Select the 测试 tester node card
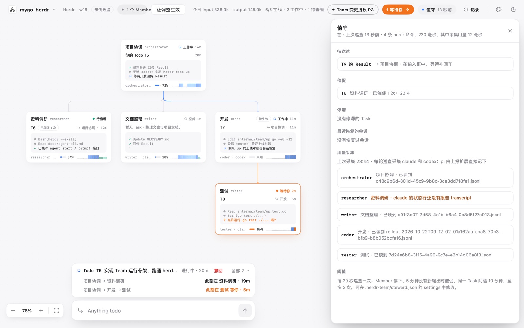Screen dimensions: 524x328 point(258,209)
